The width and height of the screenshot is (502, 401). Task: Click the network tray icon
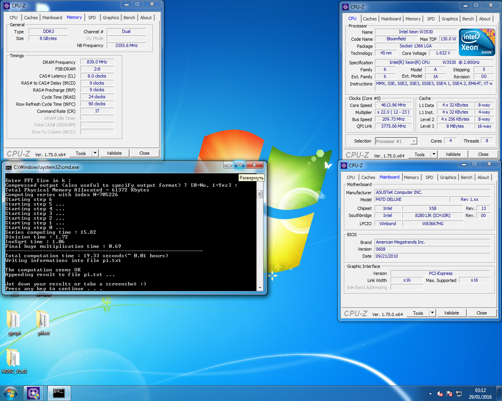[459, 394]
